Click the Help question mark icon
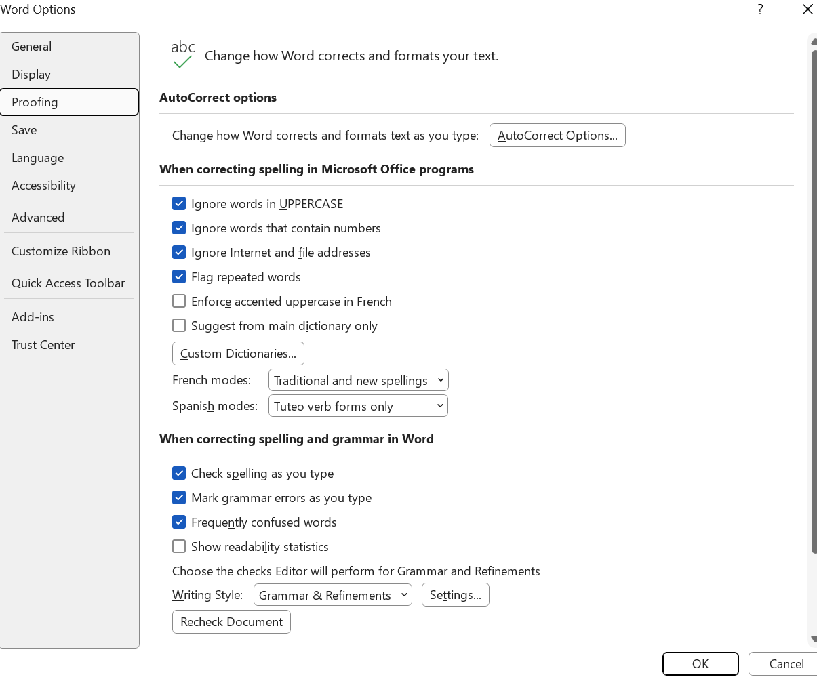This screenshot has width=817, height=677. [760, 9]
